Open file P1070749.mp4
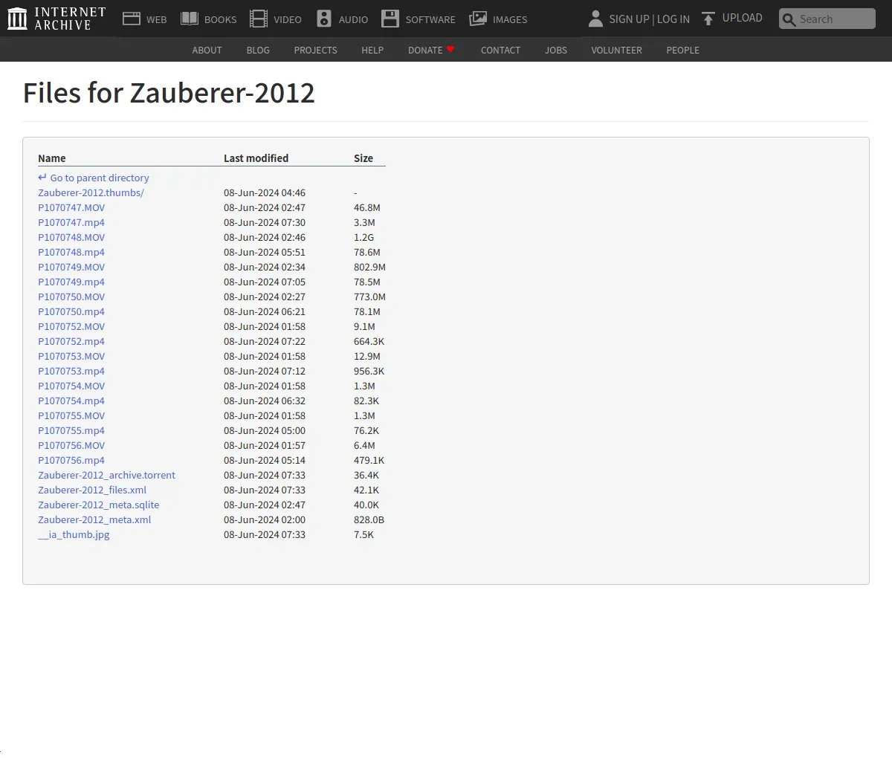This screenshot has width=892, height=758. point(71,282)
